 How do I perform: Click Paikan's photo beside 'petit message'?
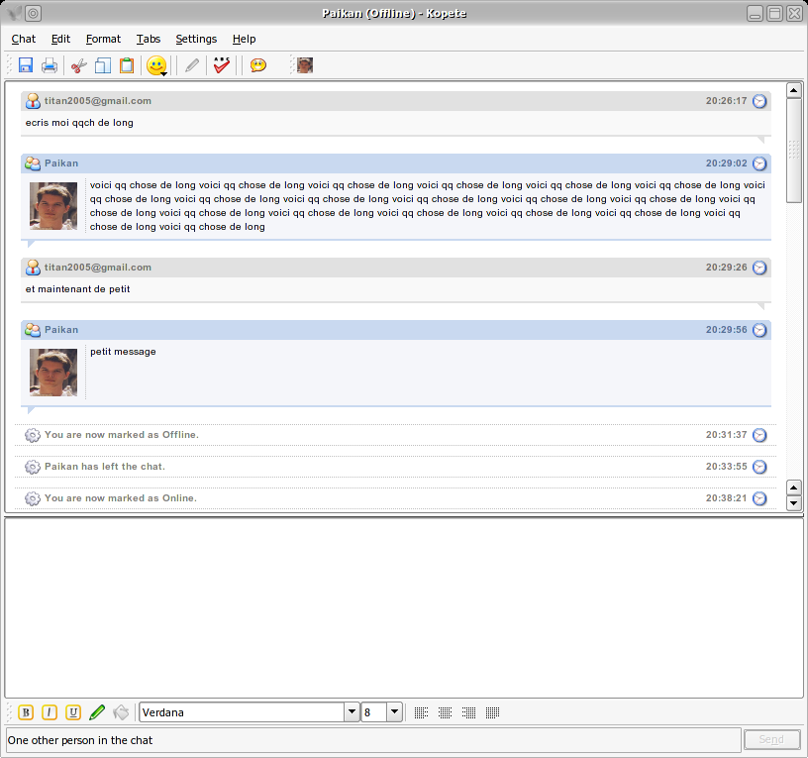53,373
